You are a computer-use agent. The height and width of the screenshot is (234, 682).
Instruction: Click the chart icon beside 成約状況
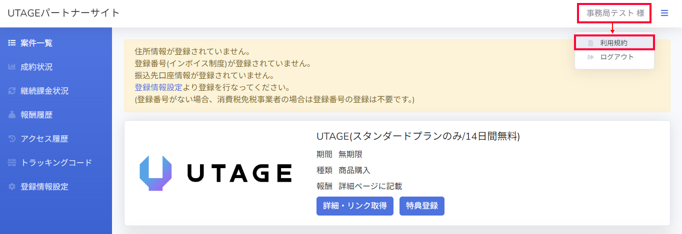[12, 67]
